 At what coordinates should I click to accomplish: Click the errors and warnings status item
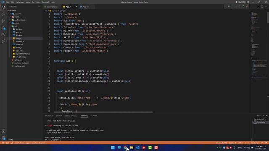tap(5, 143)
